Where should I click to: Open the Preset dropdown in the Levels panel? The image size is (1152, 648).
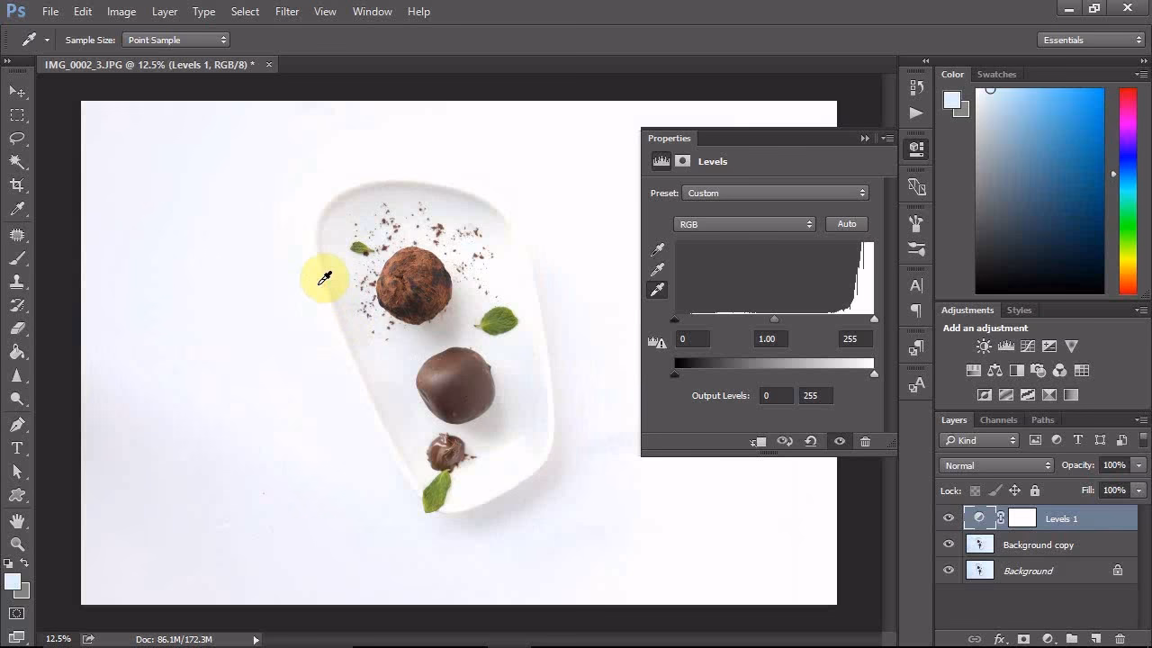[x=774, y=193]
